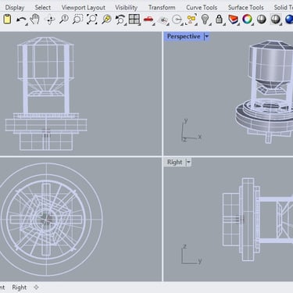Open the Layers panel icon
This screenshot has width=293, height=293.
tap(233, 20)
